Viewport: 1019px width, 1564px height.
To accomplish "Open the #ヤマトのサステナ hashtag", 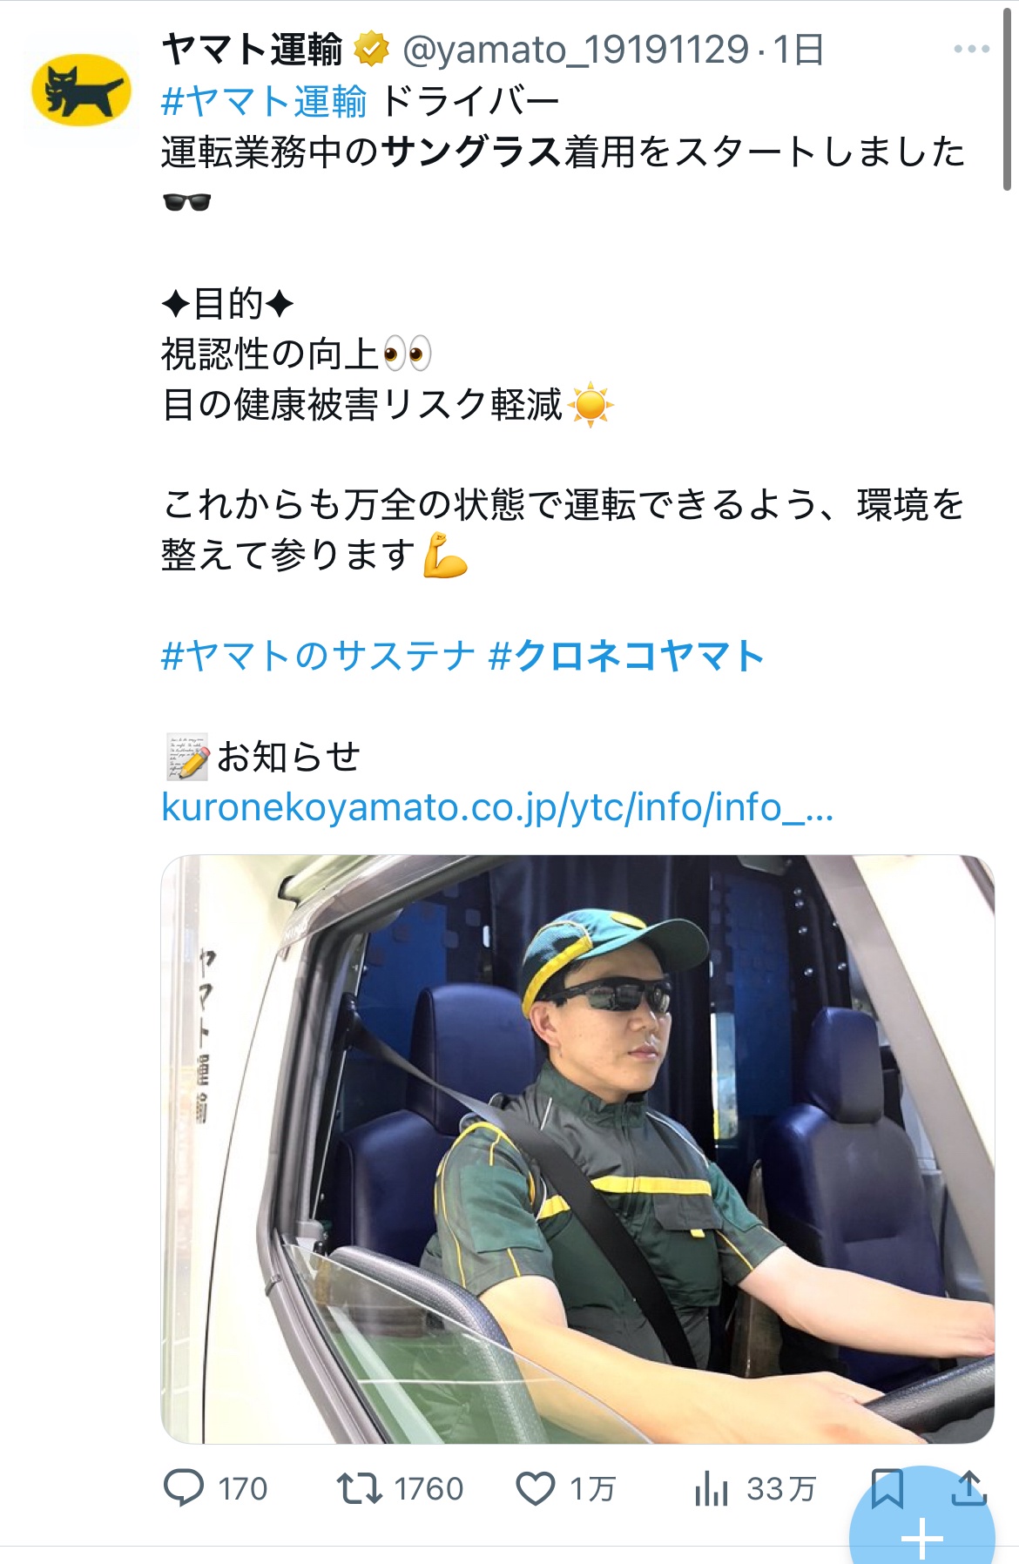I will [319, 655].
